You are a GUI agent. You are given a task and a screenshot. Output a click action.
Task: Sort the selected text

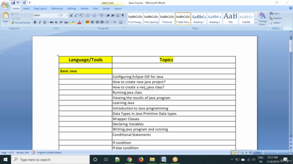click(118, 15)
